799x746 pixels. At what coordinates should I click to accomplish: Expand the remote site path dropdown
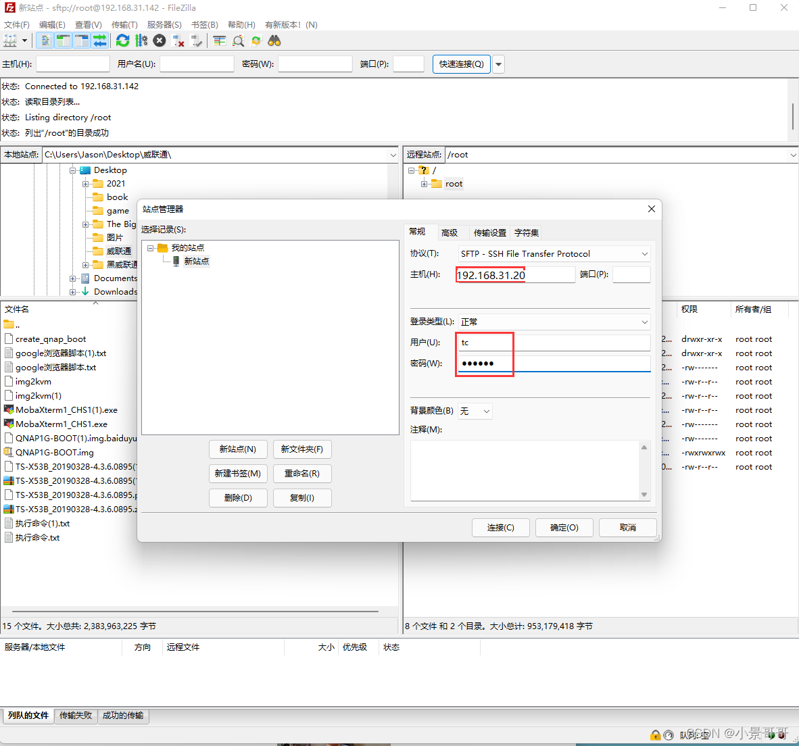click(793, 155)
